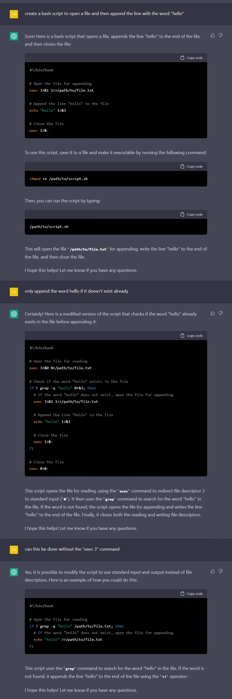Copy code of the script ending with "exec 0>&-"
Screen dimensions: 232x699
click(192, 336)
